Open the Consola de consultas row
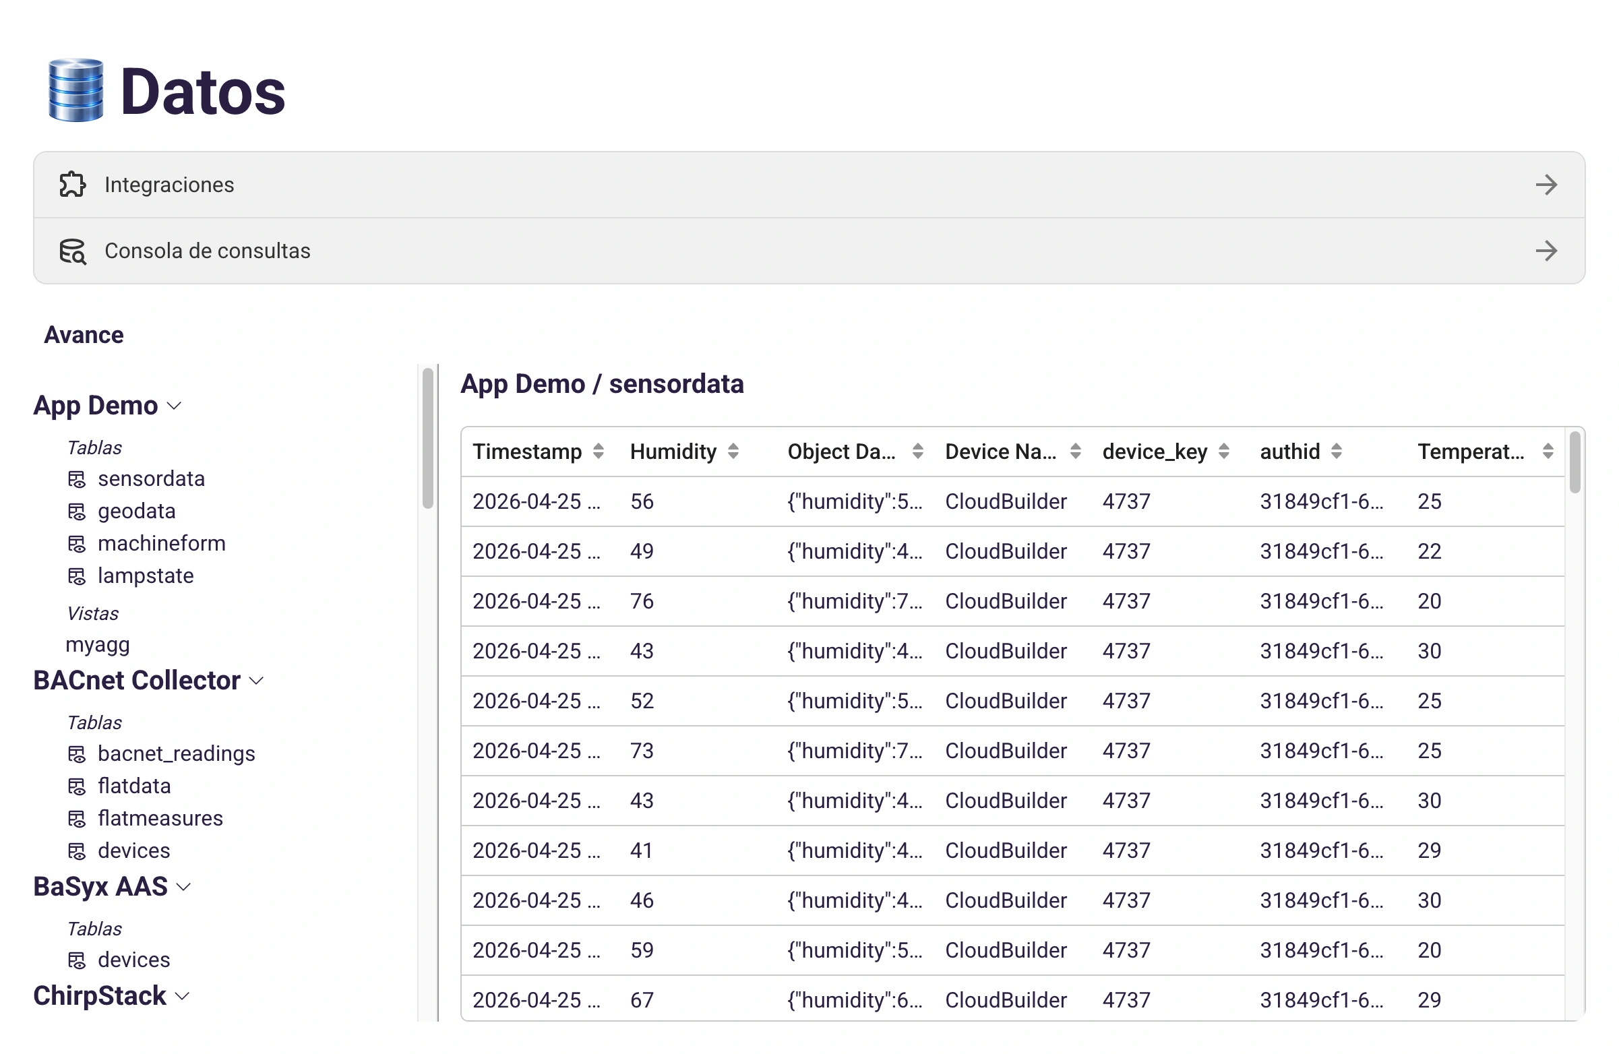The width and height of the screenshot is (1619, 1054). point(809,251)
